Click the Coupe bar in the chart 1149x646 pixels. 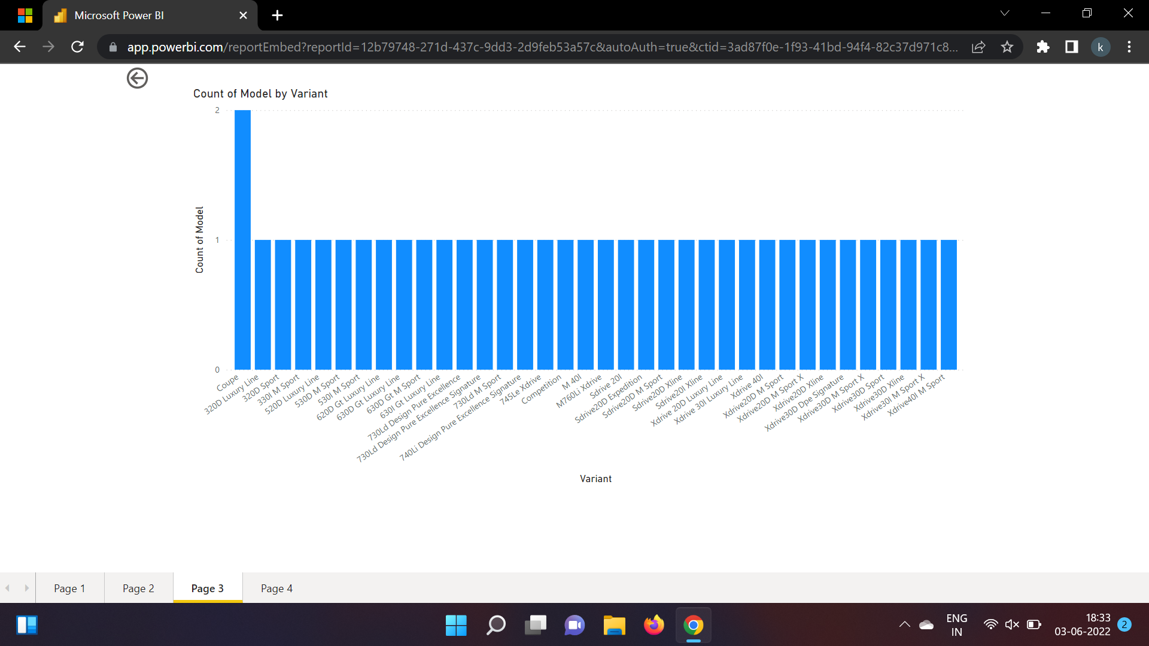click(x=242, y=239)
